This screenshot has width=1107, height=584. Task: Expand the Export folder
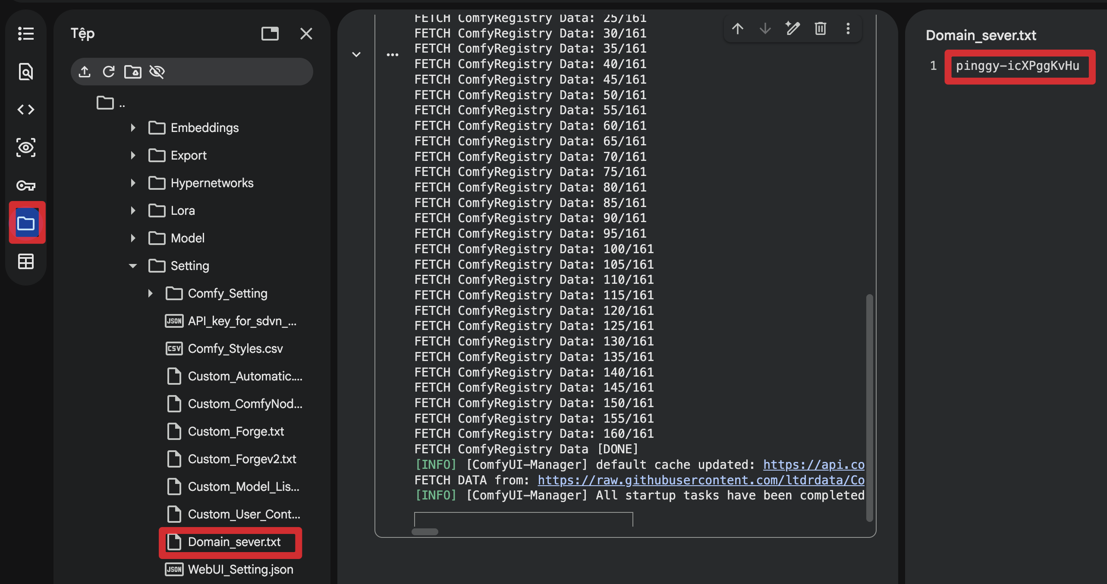tap(133, 155)
